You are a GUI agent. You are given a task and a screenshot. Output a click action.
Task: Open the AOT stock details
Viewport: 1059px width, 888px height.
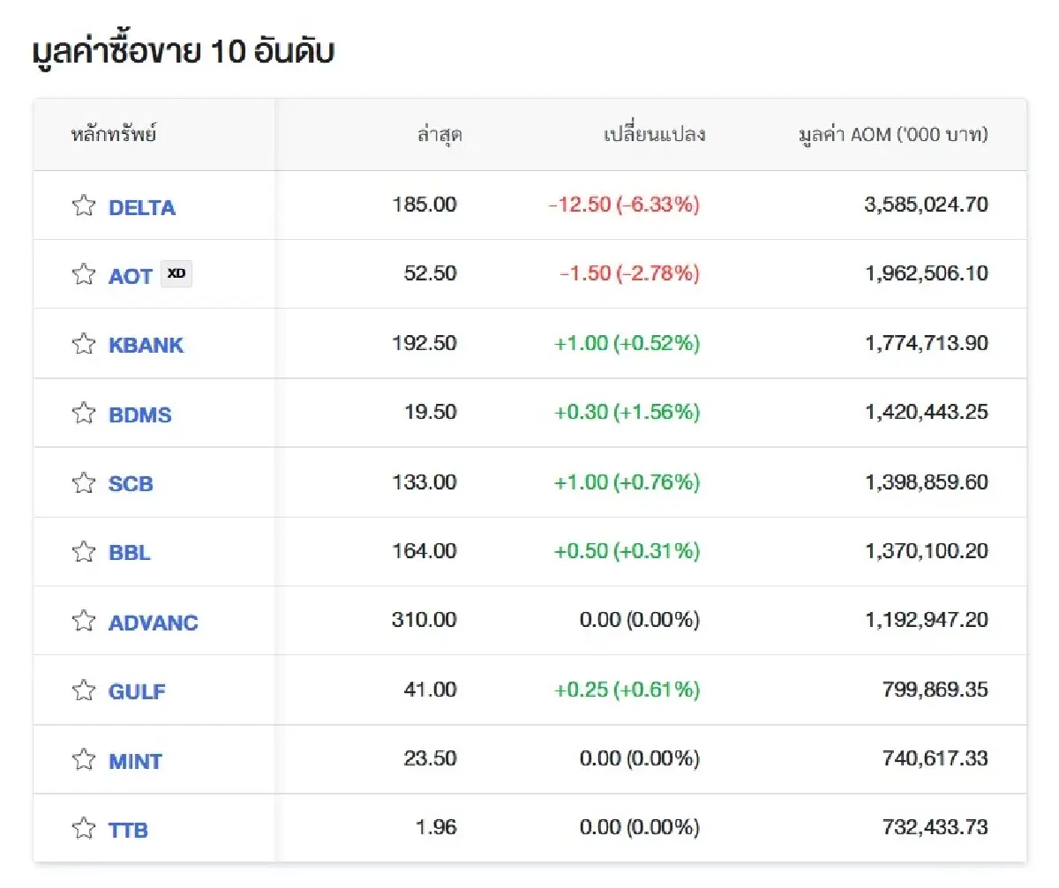[x=130, y=275]
